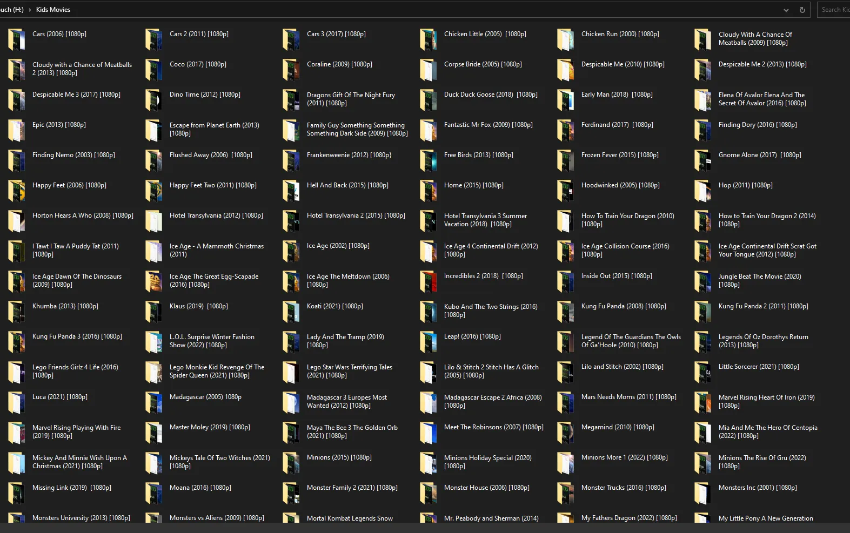Select Escape from Planet Earth (2013) name

coord(215,129)
